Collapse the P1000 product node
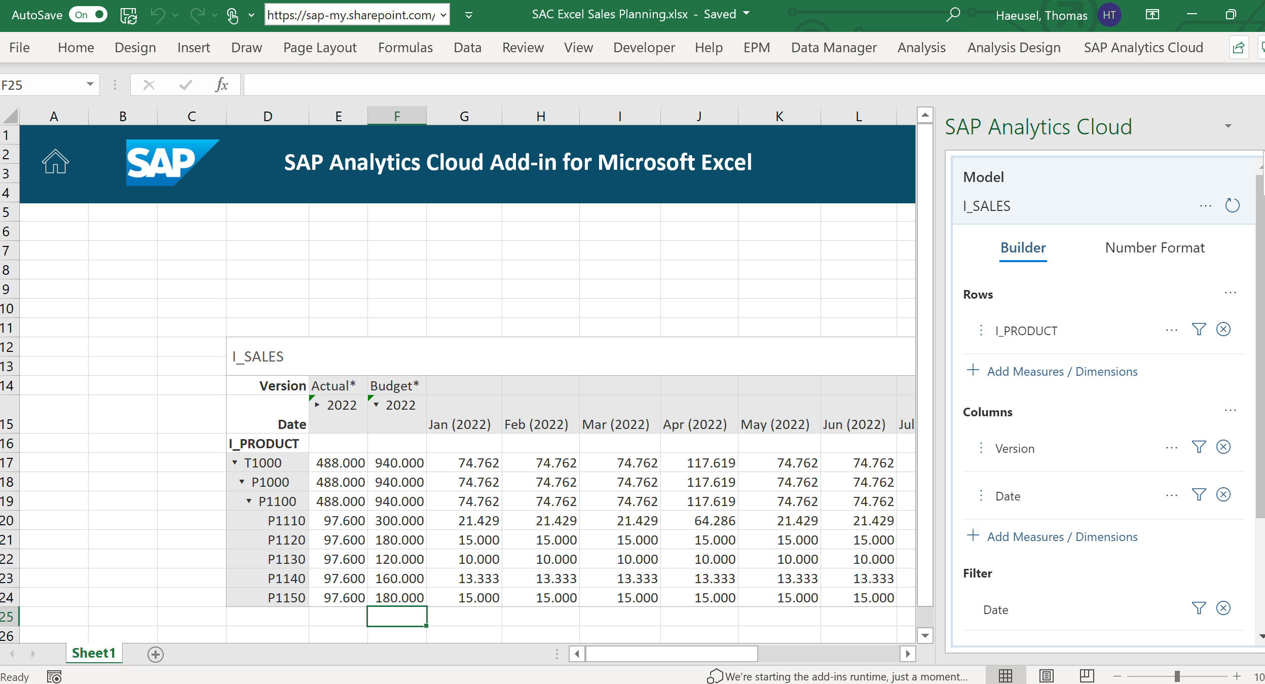The image size is (1265, 684). (x=242, y=482)
